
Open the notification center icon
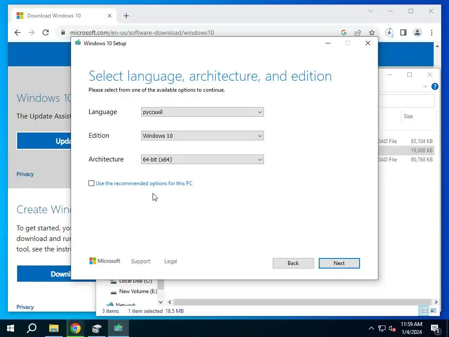tap(435, 328)
